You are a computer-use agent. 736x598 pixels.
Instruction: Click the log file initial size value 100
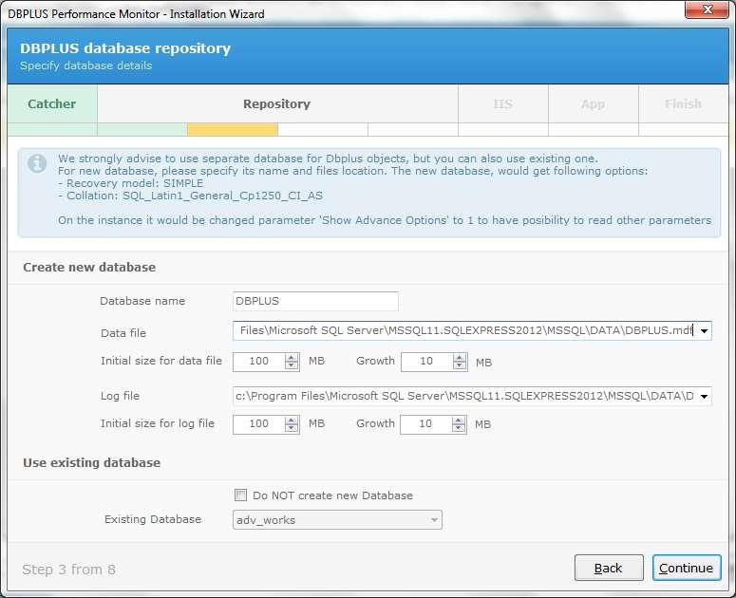[x=259, y=424]
